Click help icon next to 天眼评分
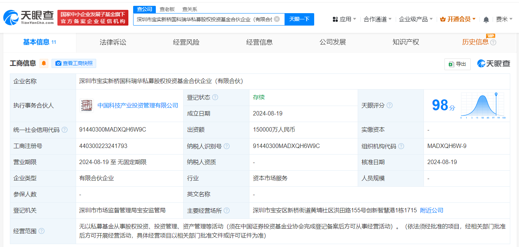Viewport: 519px width, 247px height. (x=390, y=105)
